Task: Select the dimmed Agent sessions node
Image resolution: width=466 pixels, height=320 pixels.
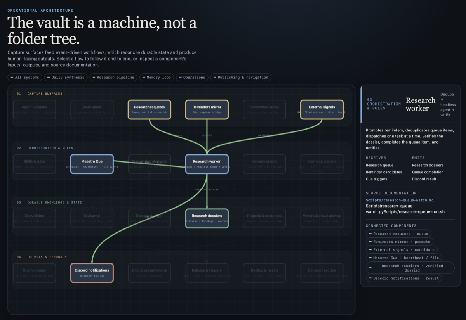Action: pos(35,109)
